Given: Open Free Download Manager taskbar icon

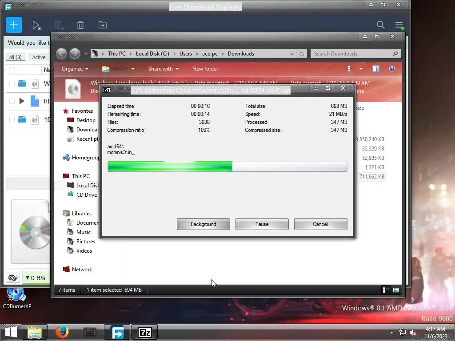Looking at the screenshot, I should (117, 332).
